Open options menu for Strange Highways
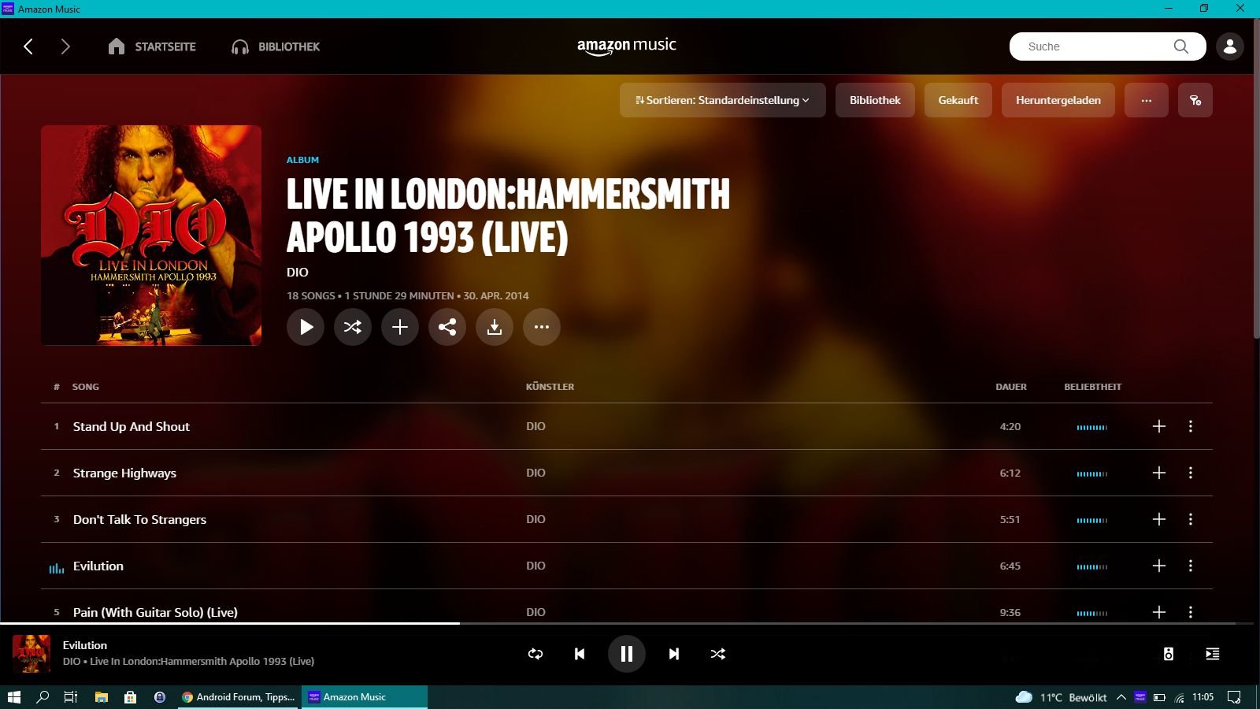The width and height of the screenshot is (1260, 709). click(1191, 473)
